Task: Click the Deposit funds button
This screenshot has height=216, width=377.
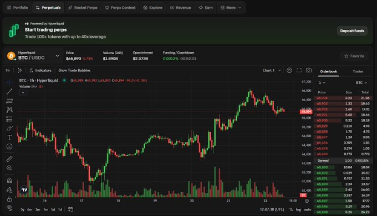Action: click(352, 31)
